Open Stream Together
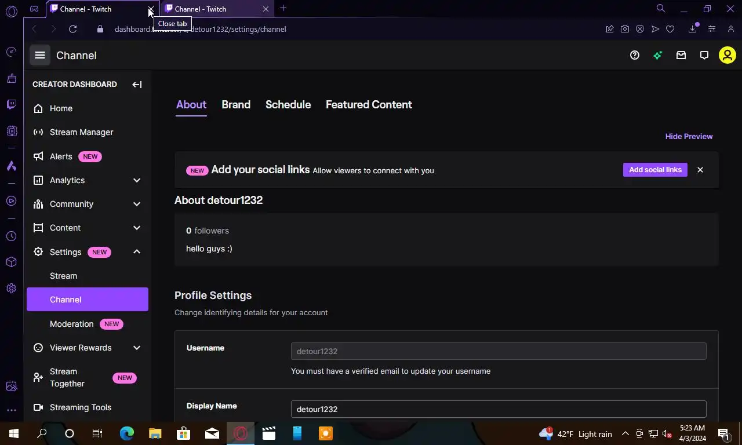This screenshot has width=742, height=445. tap(88, 378)
